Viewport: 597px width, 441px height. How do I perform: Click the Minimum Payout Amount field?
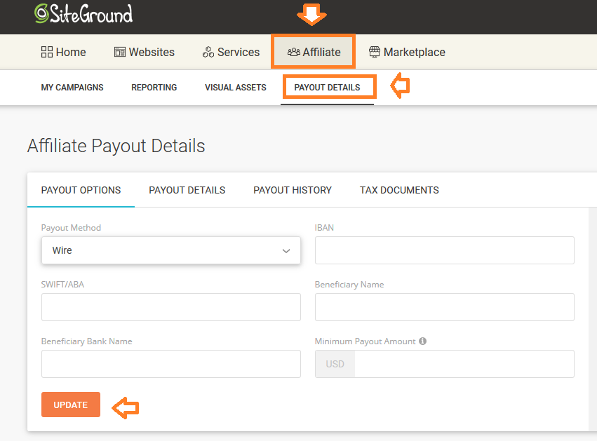coord(464,364)
